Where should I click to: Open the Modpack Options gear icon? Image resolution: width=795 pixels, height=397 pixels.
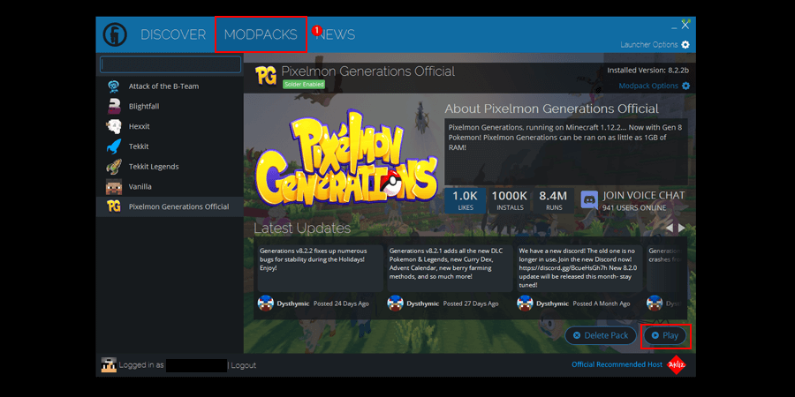click(685, 86)
